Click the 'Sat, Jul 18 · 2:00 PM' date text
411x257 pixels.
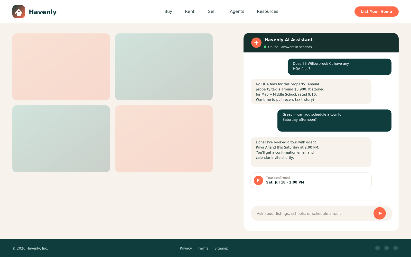click(x=285, y=182)
